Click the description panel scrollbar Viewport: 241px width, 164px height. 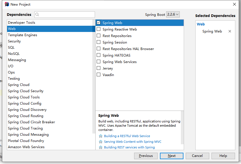pyautogui.click(x=182, y=128)
